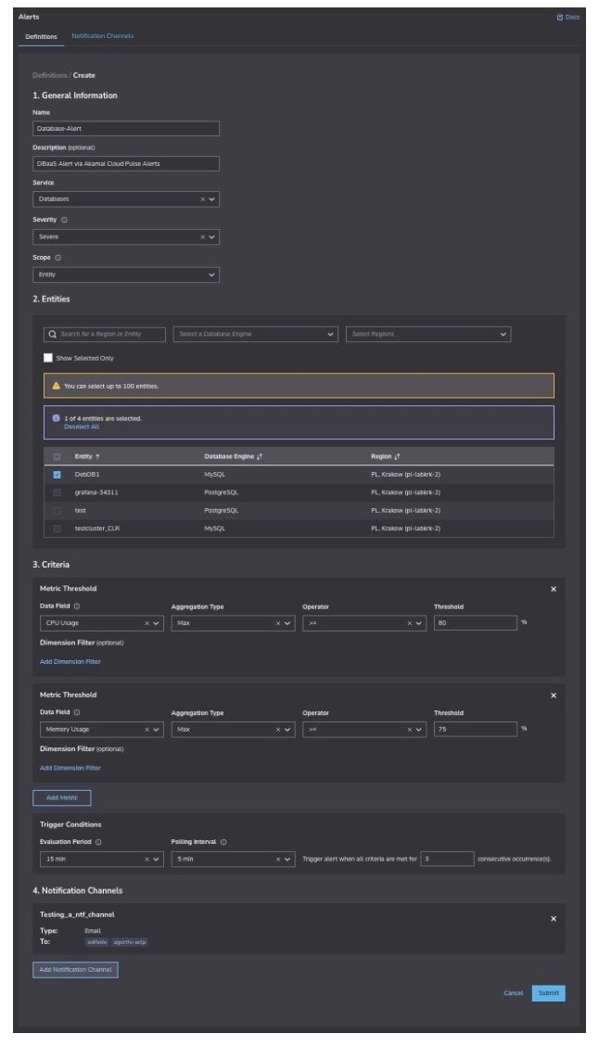599x1046 pixels.
Task: Show Polling Interval info icon
Action: click(223, 842)
